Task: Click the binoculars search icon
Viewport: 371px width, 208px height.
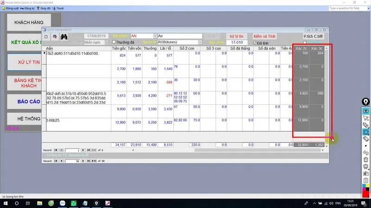Action: [64, 36]
